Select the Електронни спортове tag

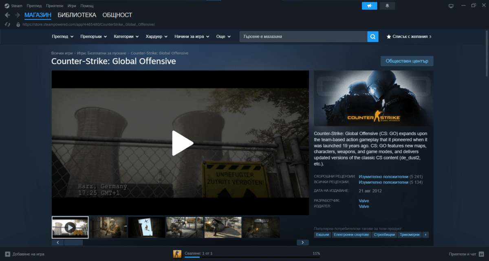pos(352,235)
